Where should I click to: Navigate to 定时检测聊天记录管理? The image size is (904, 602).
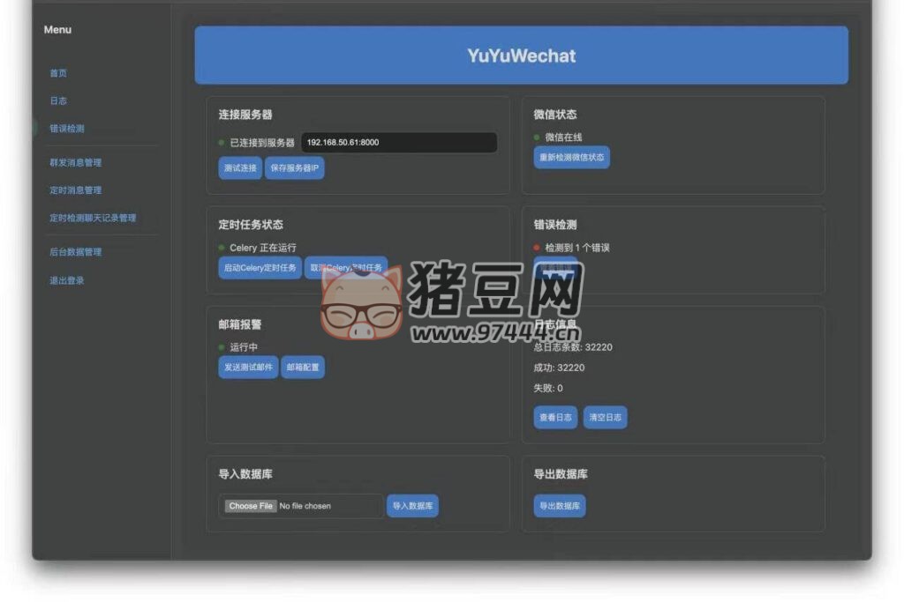point(93,218)
